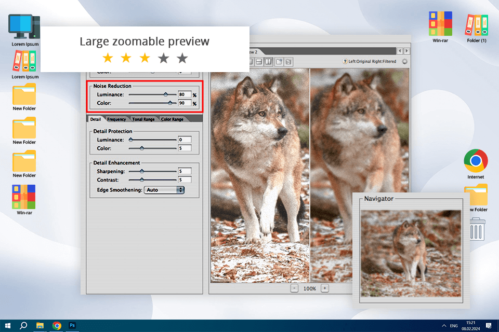This screenshot has height=332, width=499.
Task: Switch to the Detail tab
Action: (96, 119)
